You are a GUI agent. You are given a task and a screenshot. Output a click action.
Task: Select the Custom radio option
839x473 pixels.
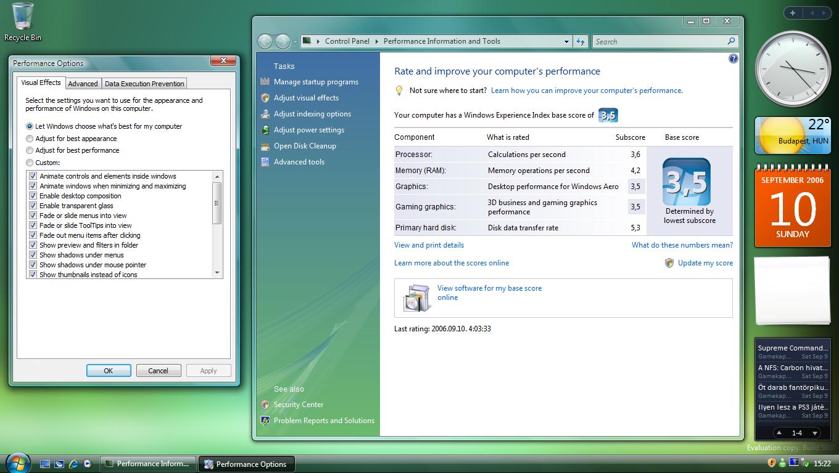click(x=30, y=163)
